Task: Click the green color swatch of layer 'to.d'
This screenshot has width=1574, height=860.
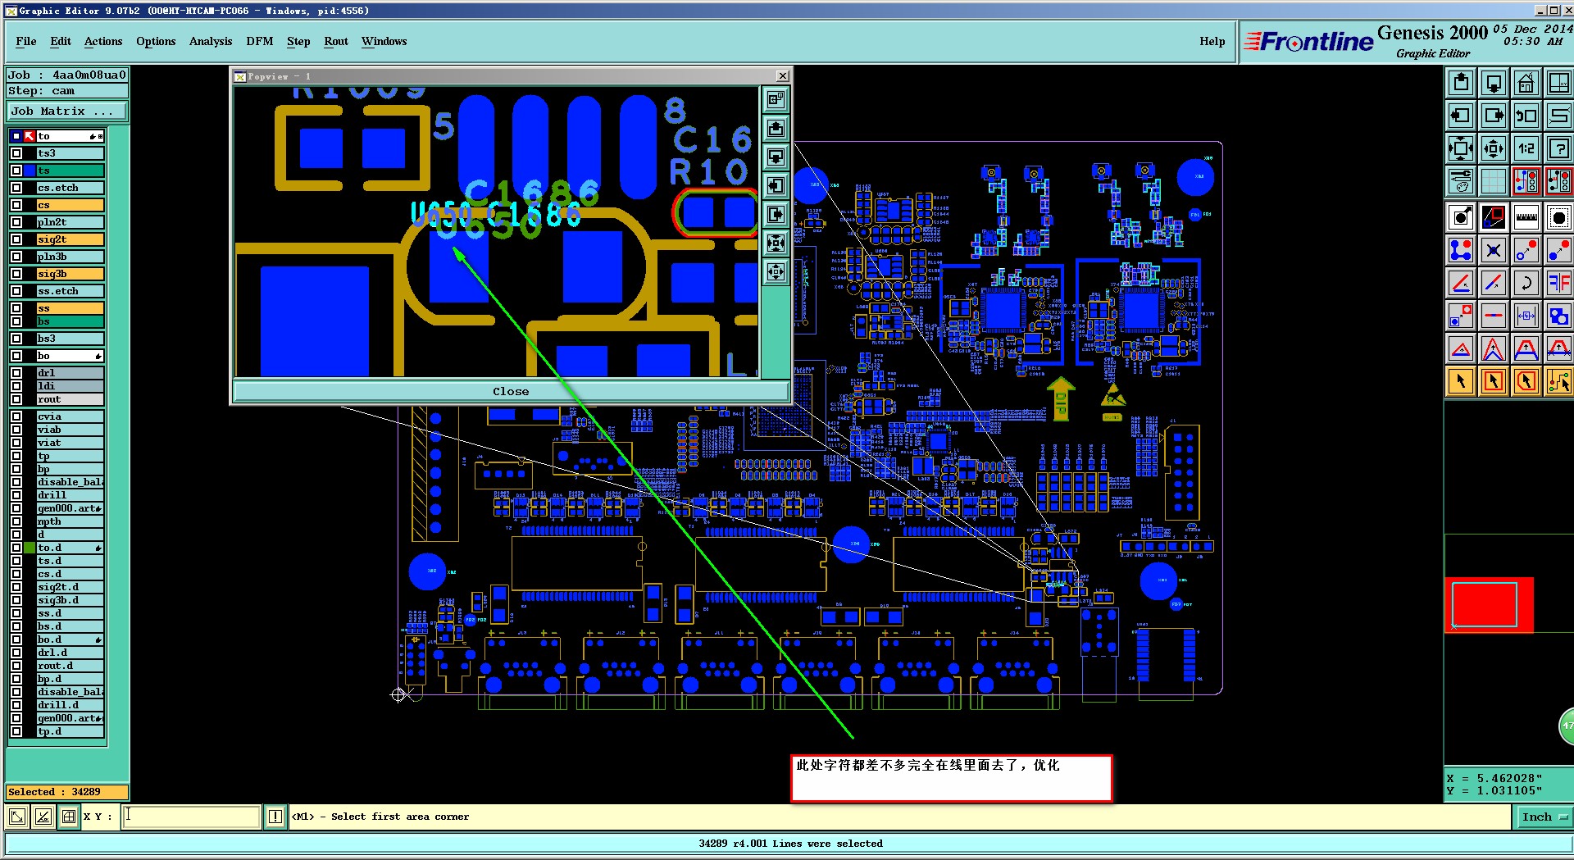Action: coord(30,548)
